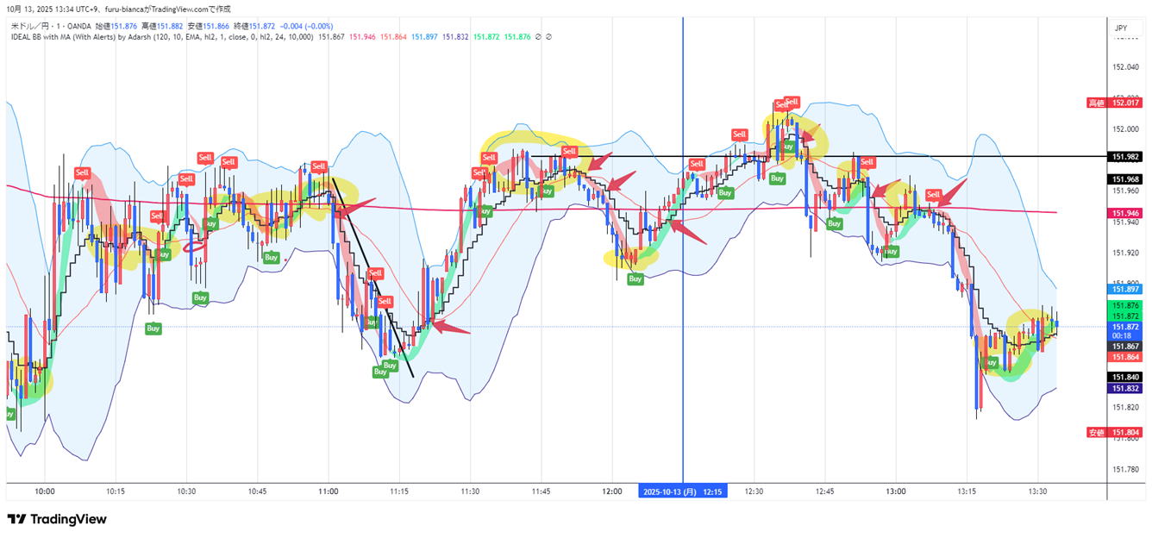
Task: Click the Sell label right of 13:00
Action: click(932, 195)
